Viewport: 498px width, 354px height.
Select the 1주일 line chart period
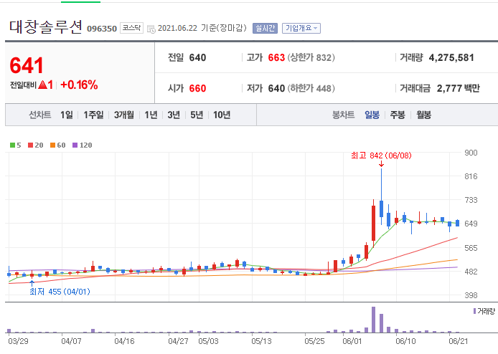click(x=93, y=115)
